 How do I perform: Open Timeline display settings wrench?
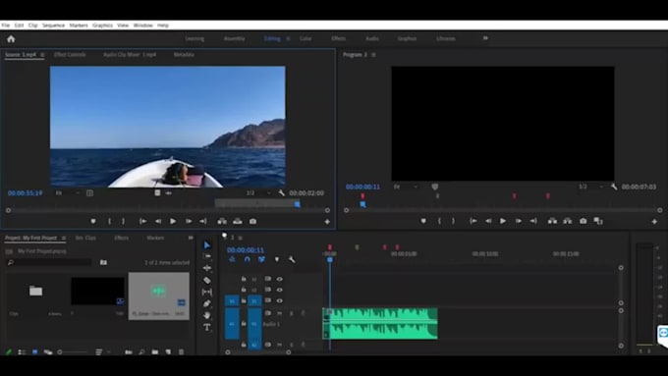(292, 259)
